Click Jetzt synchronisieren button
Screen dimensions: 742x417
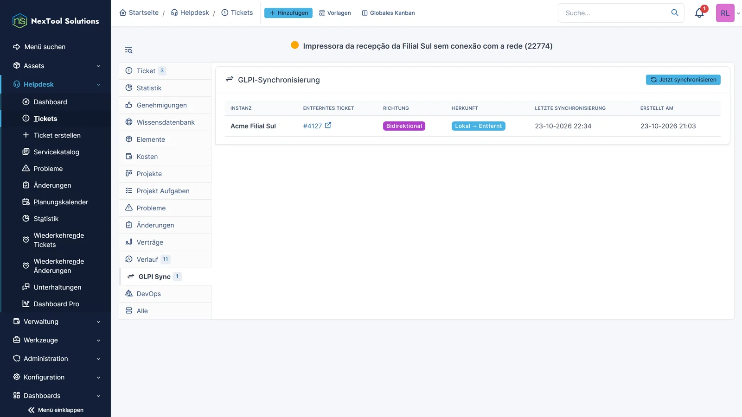[683, 80]
